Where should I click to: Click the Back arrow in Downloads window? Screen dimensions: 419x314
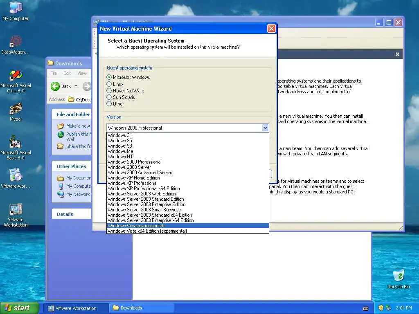(x=55, y=86)
